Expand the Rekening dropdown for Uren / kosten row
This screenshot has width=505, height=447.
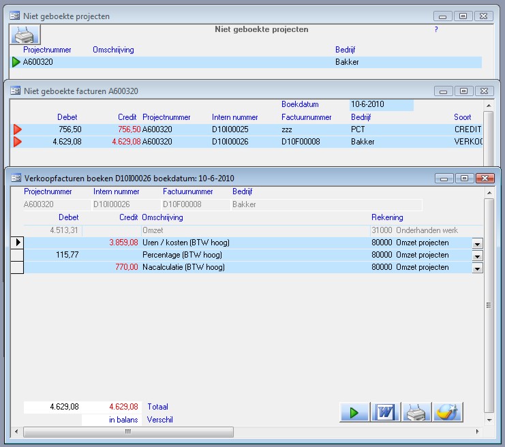[477, 243]
